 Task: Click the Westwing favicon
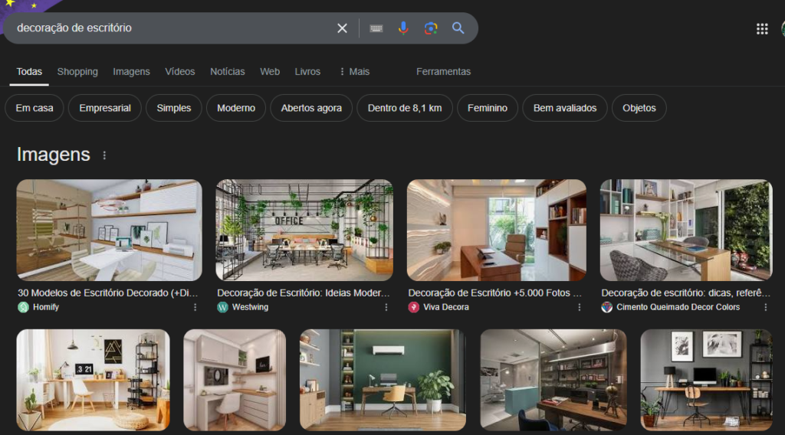point(223,308)
